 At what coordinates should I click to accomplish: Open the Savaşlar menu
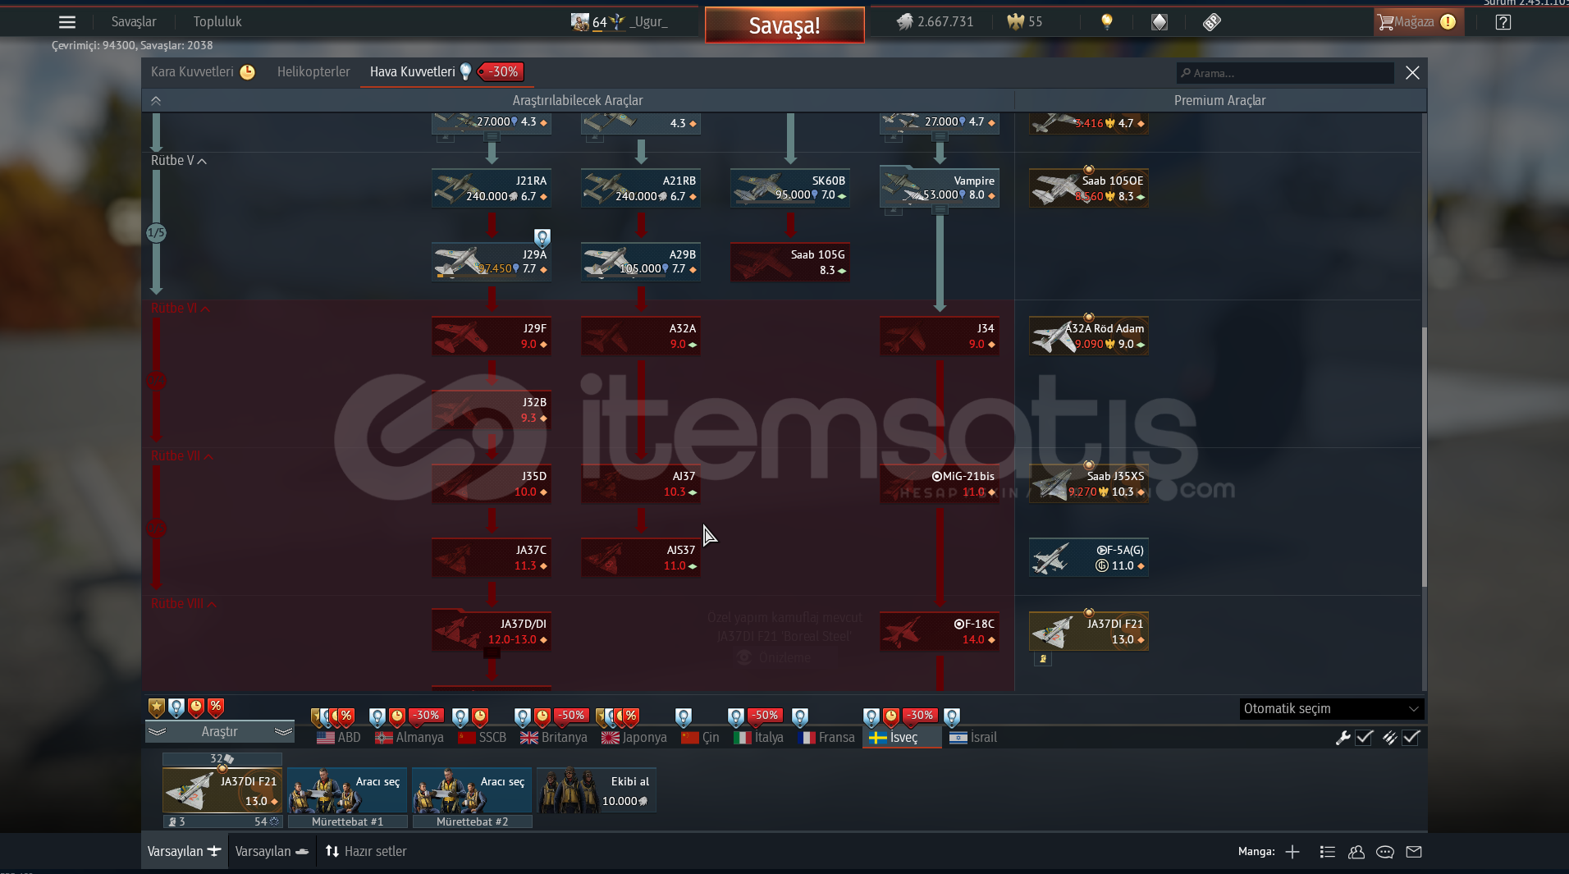pyautogui.click(x=134, y=22)
